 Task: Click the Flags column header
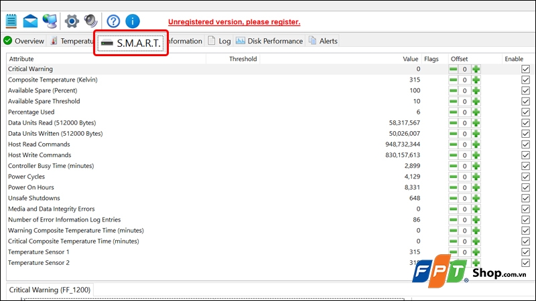(434, 59)
